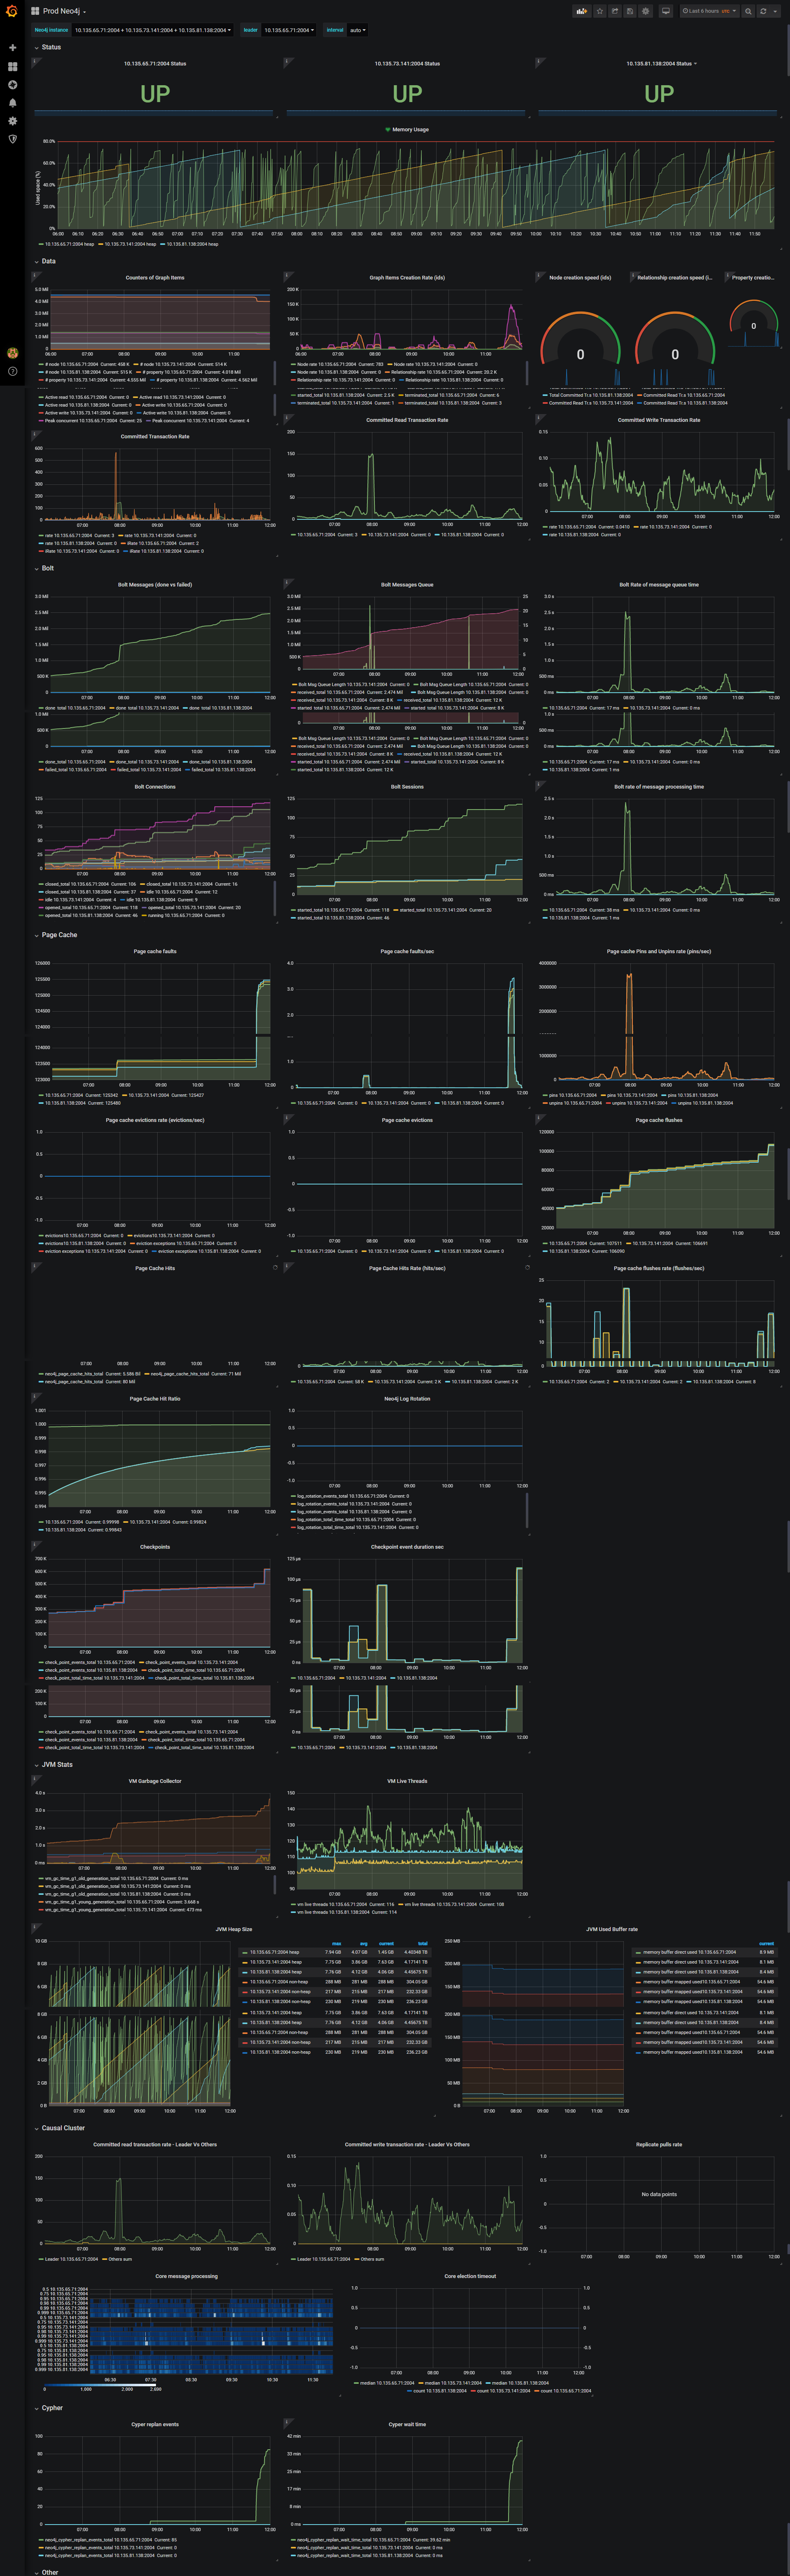Click first color swatch in Committed Write Transaction Rate legend

coord(545,527)
